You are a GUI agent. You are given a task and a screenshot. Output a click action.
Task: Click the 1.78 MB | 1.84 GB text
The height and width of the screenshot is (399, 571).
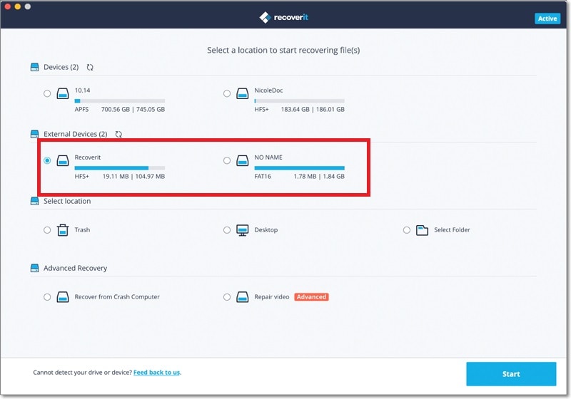coord(319,176)
